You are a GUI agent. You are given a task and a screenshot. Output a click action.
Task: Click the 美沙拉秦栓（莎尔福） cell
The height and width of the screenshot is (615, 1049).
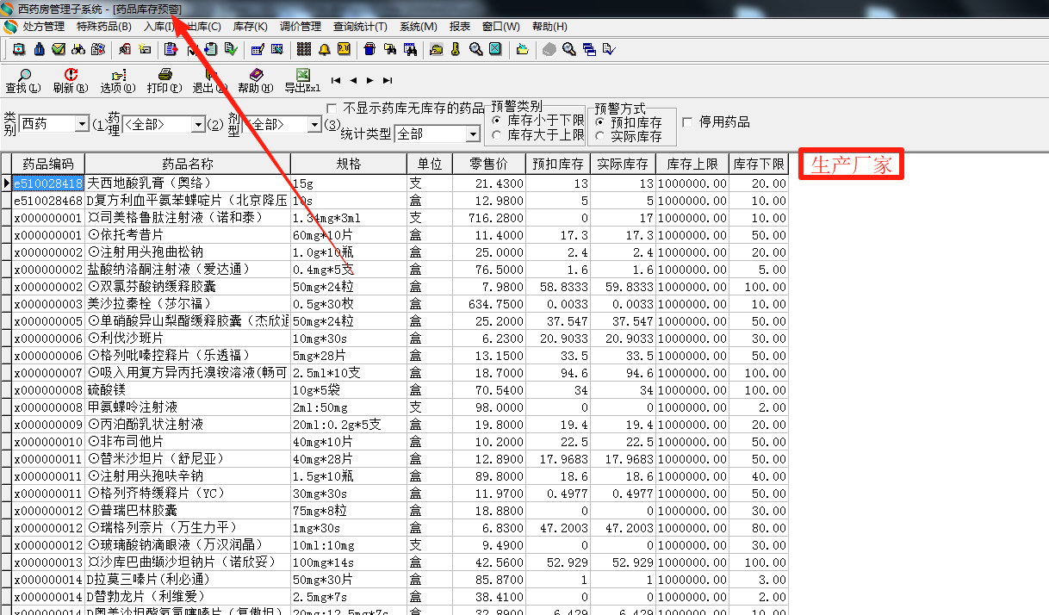[187, 304]
